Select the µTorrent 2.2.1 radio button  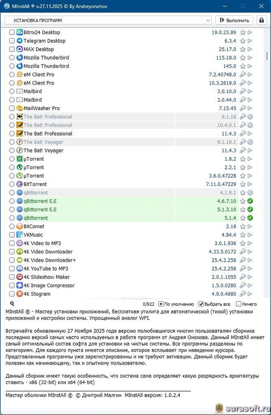click(x=12, y=168)
